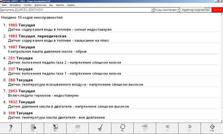The height and width of the screenshot is (134, 223).
Task: Select fault code 1663
Action: (x=13, y=36)
